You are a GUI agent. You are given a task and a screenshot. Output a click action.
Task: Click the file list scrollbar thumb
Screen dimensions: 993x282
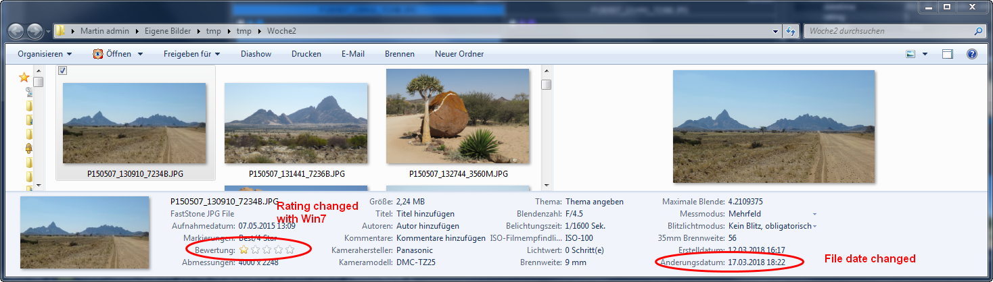coord(546,84)
